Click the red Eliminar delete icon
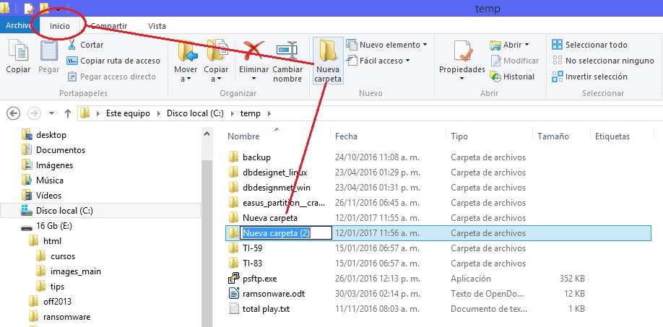Image resolution: width=663 pixels, height=327 pixels. (x=253, y=52)
